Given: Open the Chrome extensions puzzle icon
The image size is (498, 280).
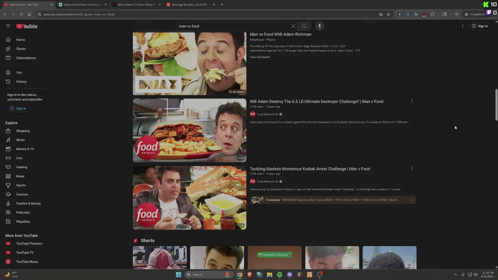Looking at the screenshot, I should [432, 14].
